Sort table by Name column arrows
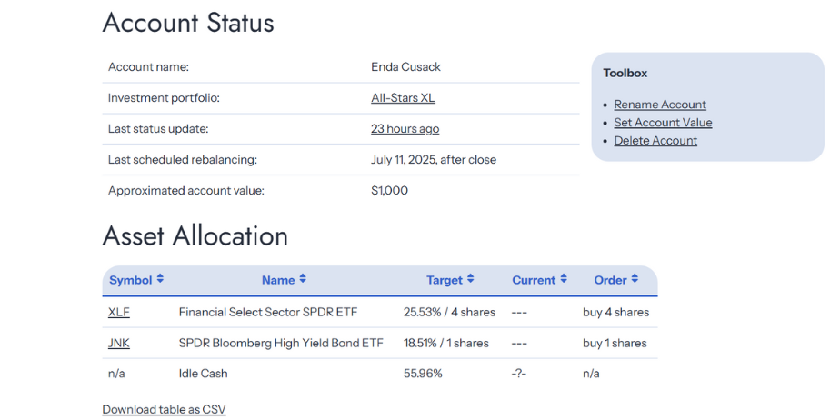 pos(303,279)
